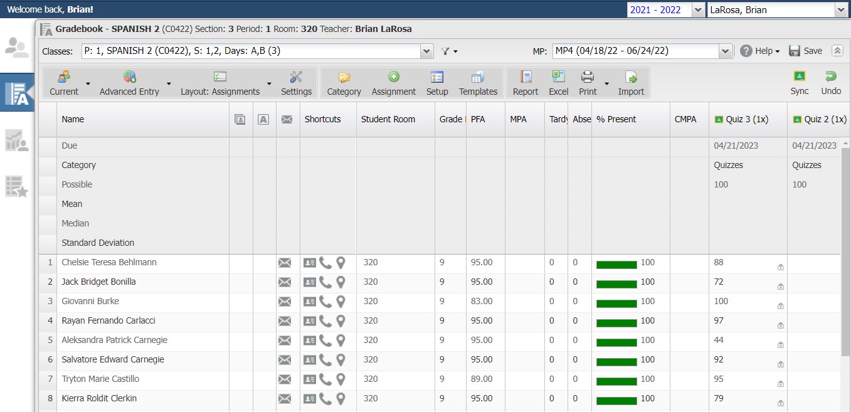
Task: Open the Report tool
Action: coord(526,83)
